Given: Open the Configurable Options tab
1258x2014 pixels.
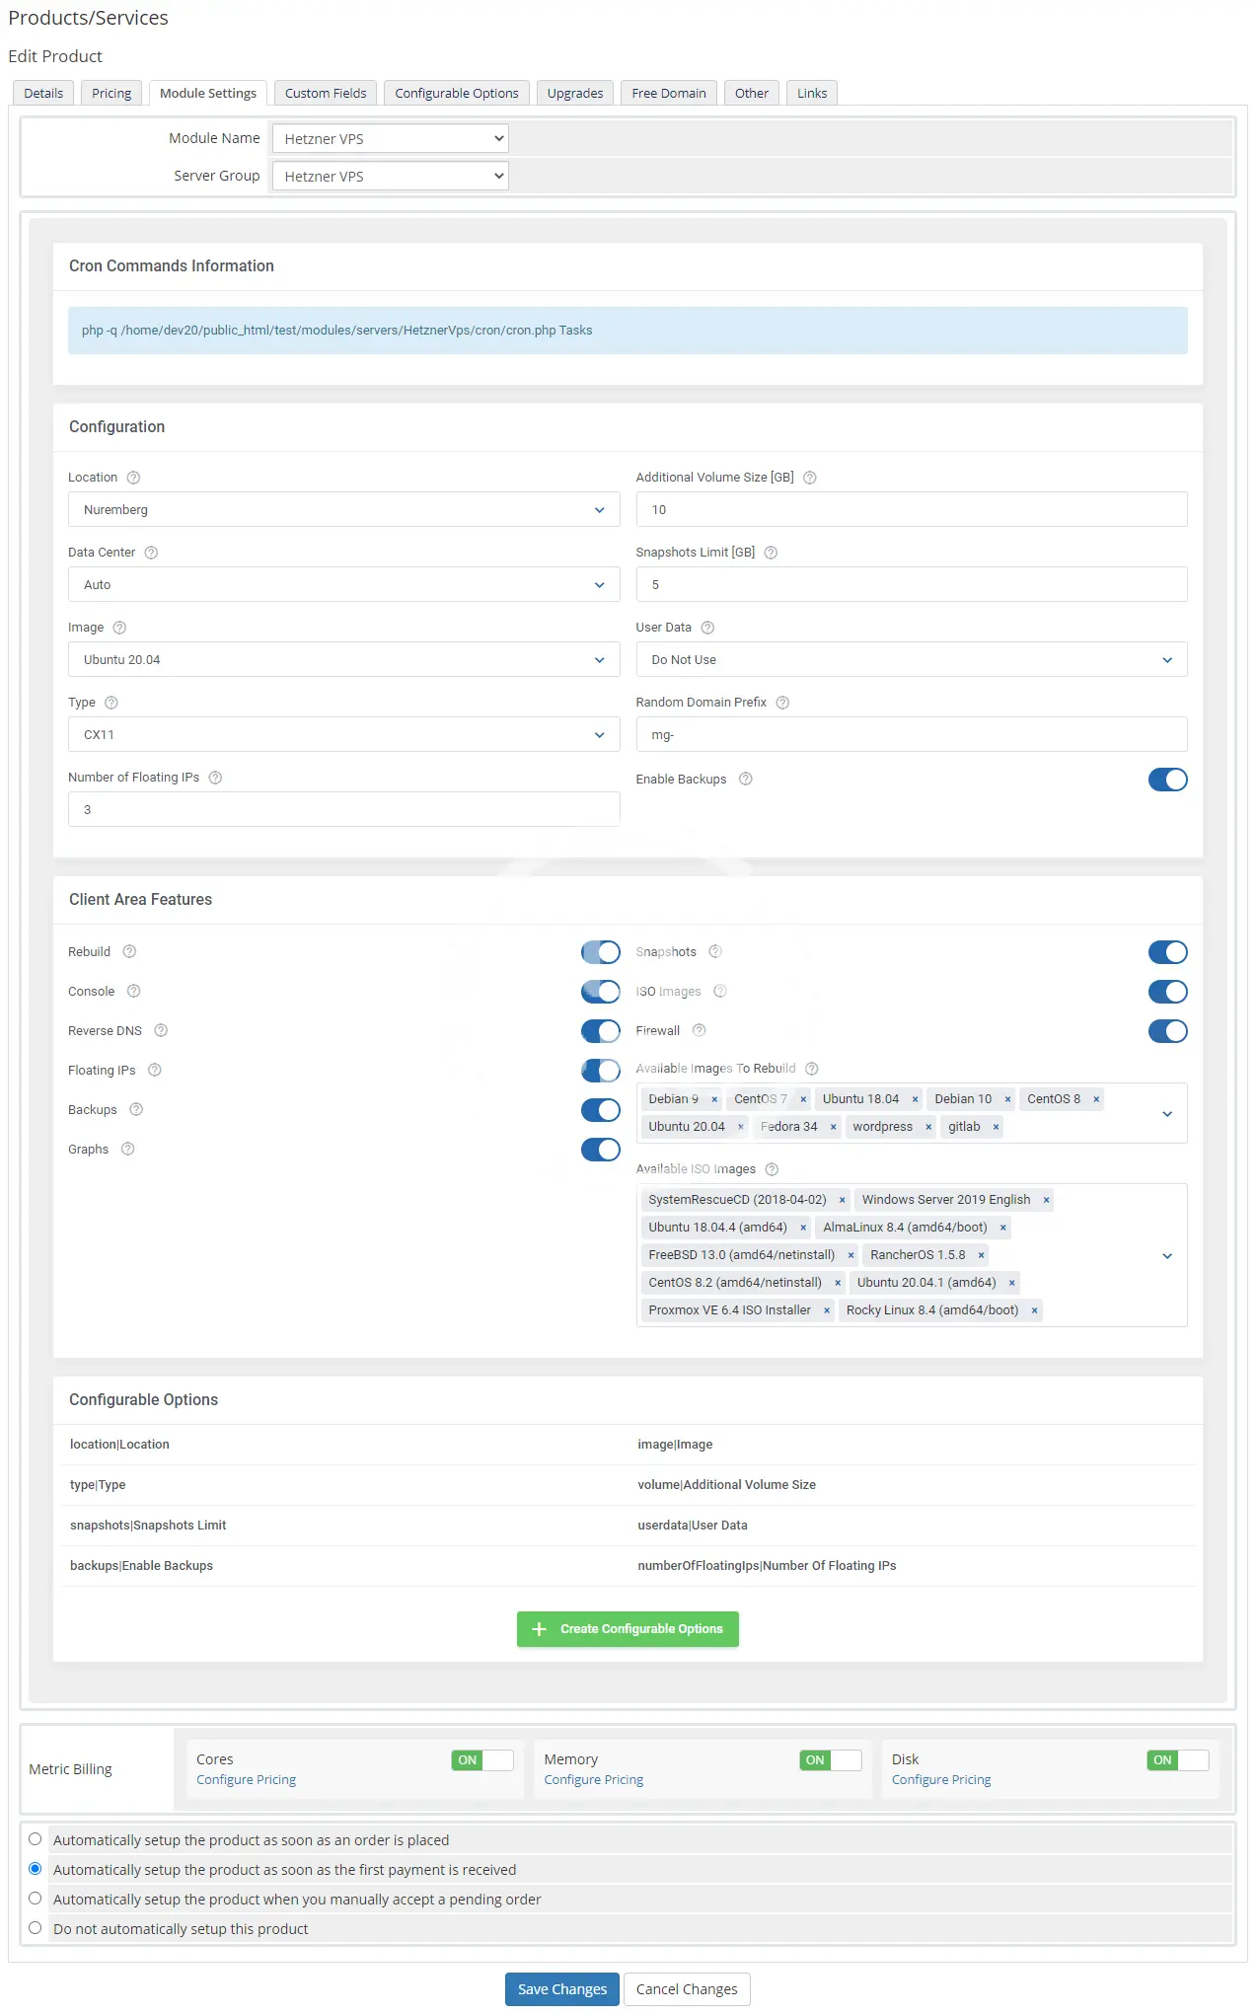Looking at the screenshot, I should (456, 93).
